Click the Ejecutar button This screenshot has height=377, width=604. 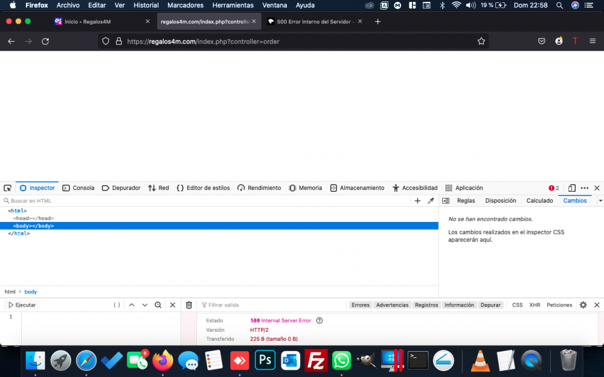21,305
